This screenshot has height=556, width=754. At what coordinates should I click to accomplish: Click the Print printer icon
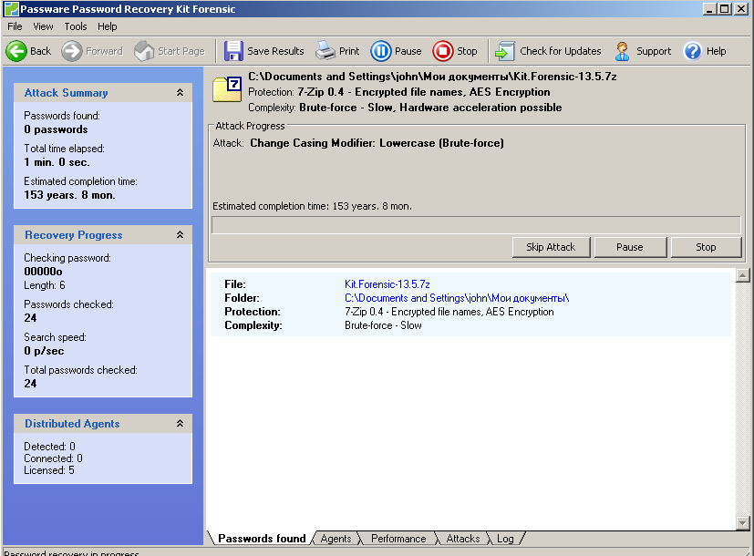(x=325, y=51)
